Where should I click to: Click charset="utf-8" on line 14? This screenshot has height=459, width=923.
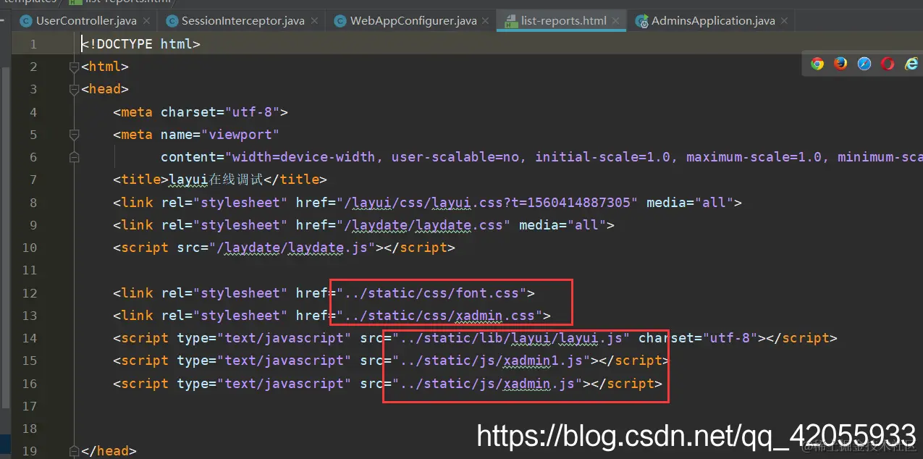(698, 338)
